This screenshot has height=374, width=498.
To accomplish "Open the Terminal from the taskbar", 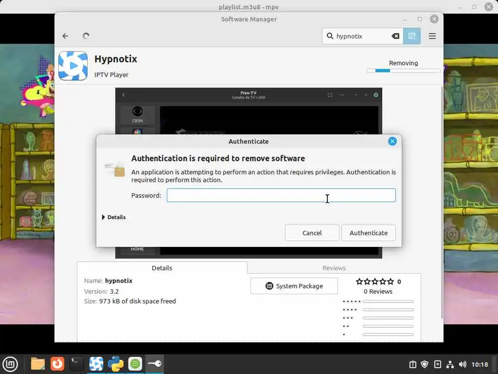I will click(x=76, y=364).
